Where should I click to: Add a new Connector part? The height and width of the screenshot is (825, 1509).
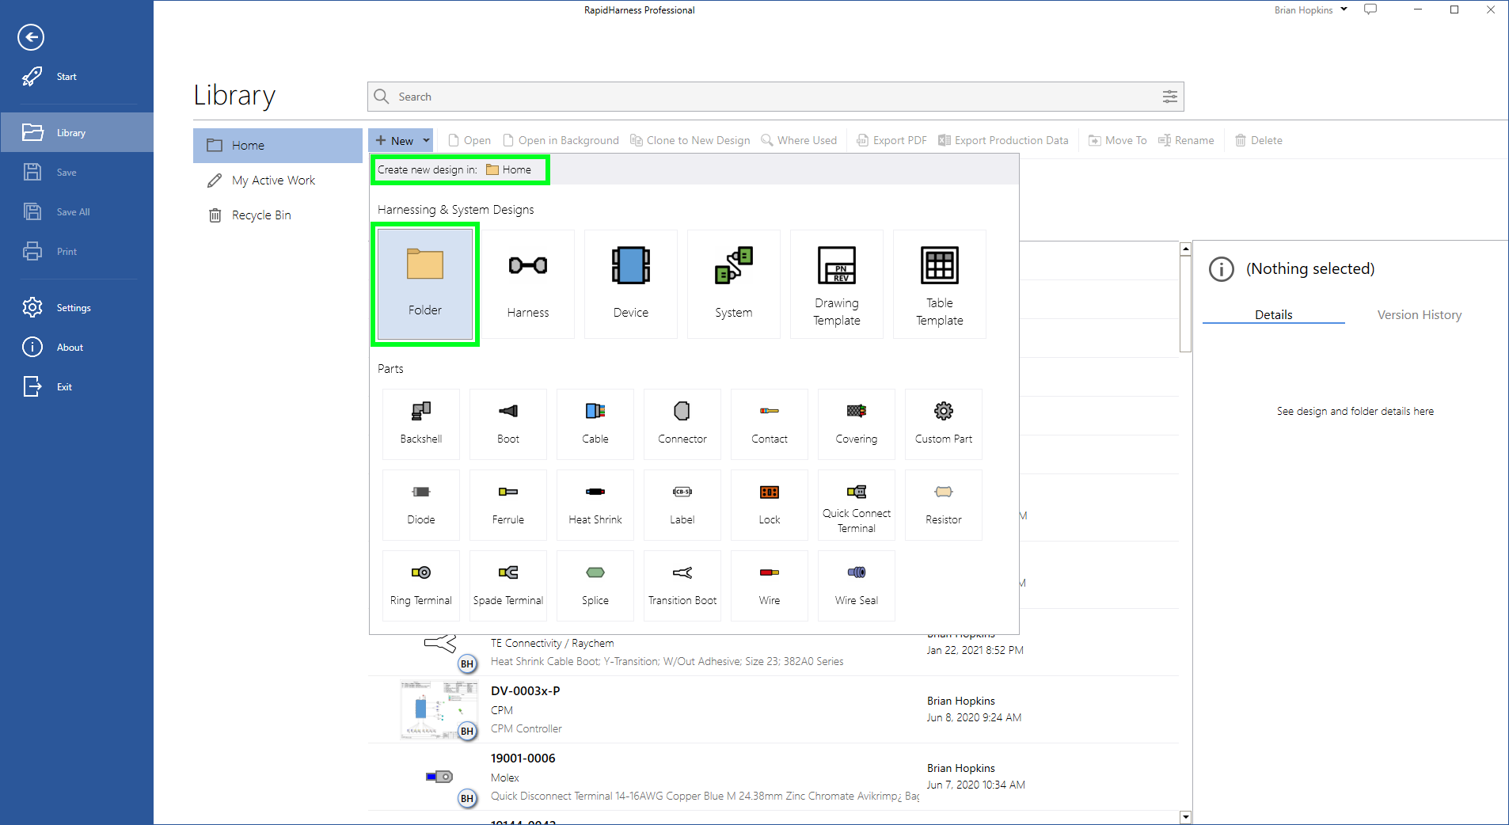coord(682,424)
